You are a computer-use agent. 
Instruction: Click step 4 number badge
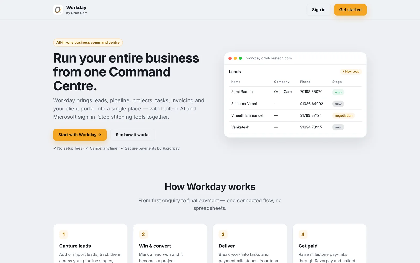click(303, 234)
